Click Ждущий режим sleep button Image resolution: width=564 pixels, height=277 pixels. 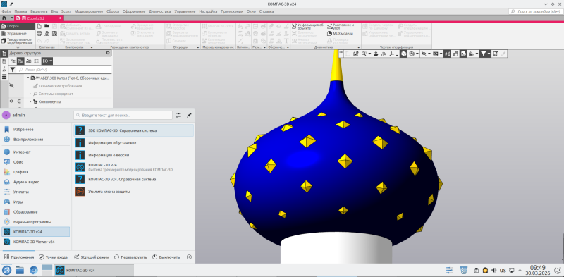92,257
